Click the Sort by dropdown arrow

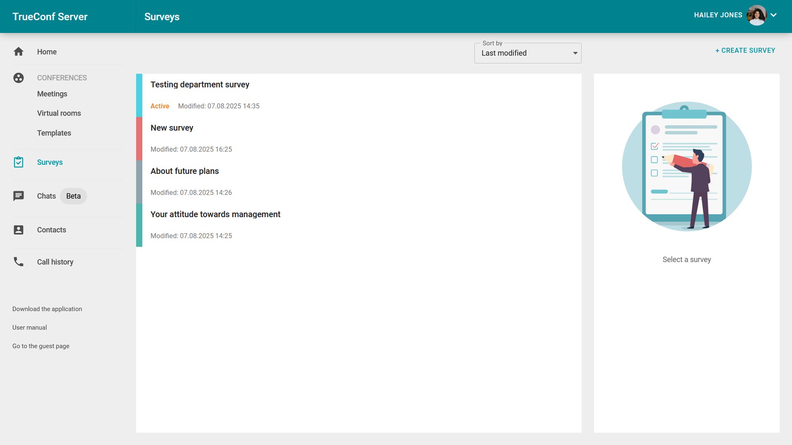click(x=575, y=53)
